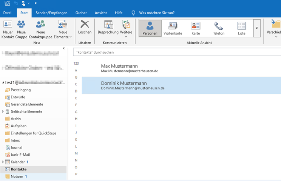Switch to Personen view

(x=150, y=28)
